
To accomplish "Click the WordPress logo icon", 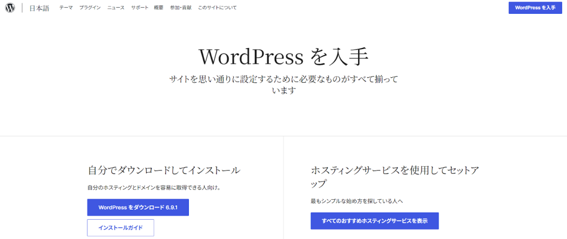I will coord(9,8).
